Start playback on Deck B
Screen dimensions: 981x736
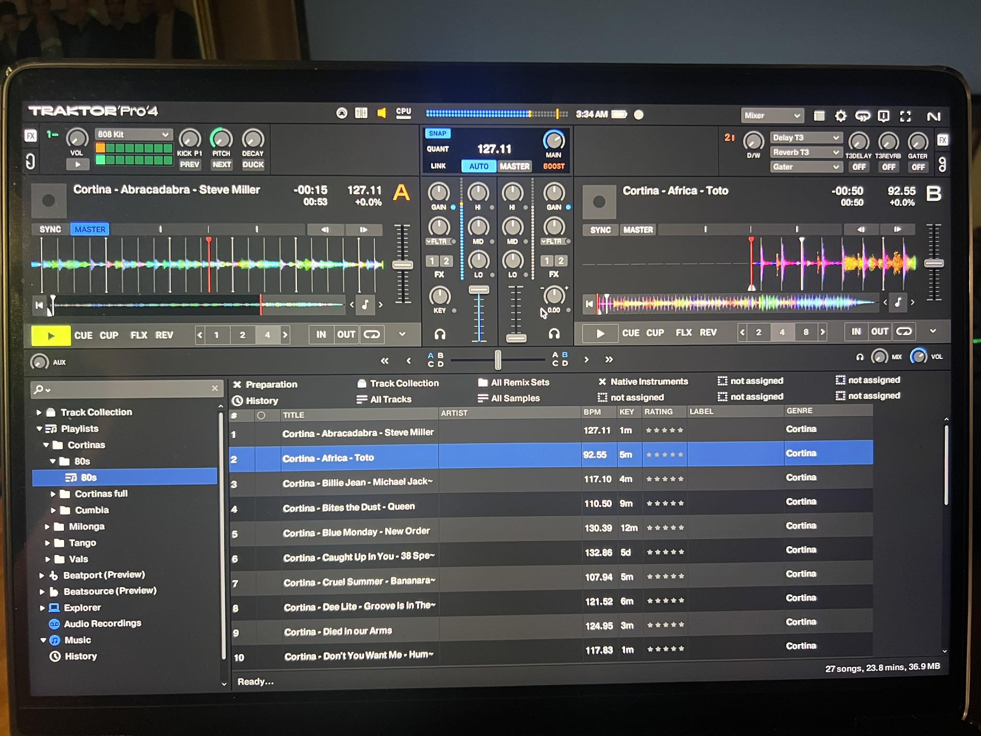tap(600, 333)
